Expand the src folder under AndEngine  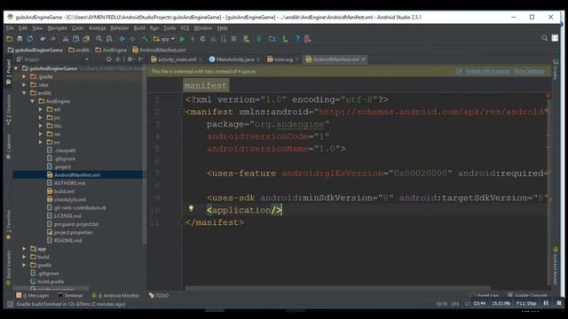click(41, 142)
